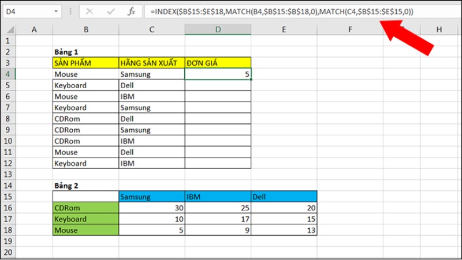Viewport: 462px width, 260px height.
Task: Click the Enter checkmark icon in formula bar
Action: (x=110, y=11)
